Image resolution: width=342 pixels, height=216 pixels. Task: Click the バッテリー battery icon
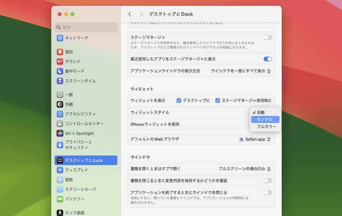[x=60, y=199]
